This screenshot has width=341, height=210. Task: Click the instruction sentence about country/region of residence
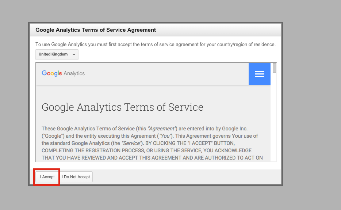[x=156, y=45]
